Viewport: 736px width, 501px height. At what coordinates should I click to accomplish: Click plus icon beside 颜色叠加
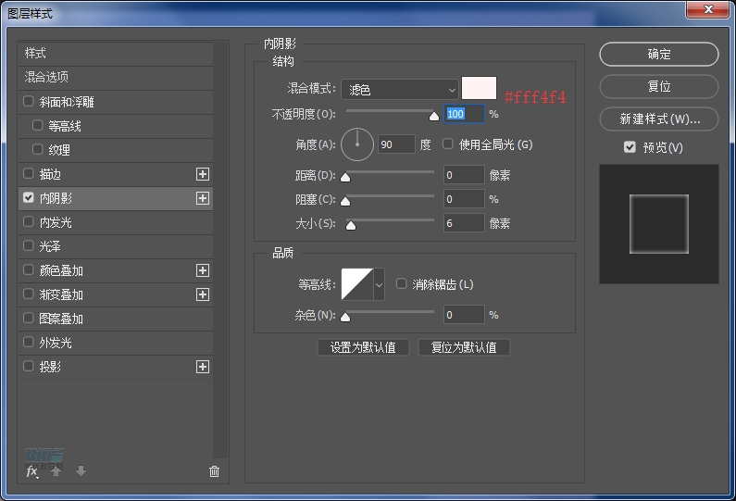point(203,270)
